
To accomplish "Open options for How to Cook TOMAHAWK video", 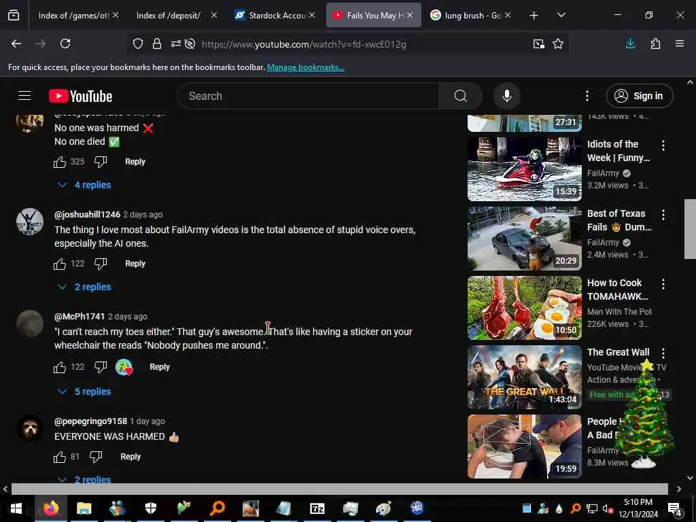I will tap(663, 284).
